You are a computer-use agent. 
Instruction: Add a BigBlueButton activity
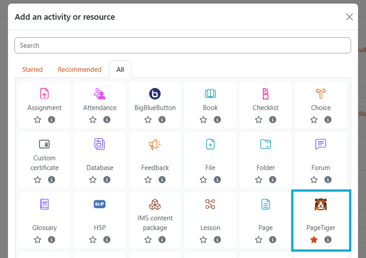click(x=155, y=94)
